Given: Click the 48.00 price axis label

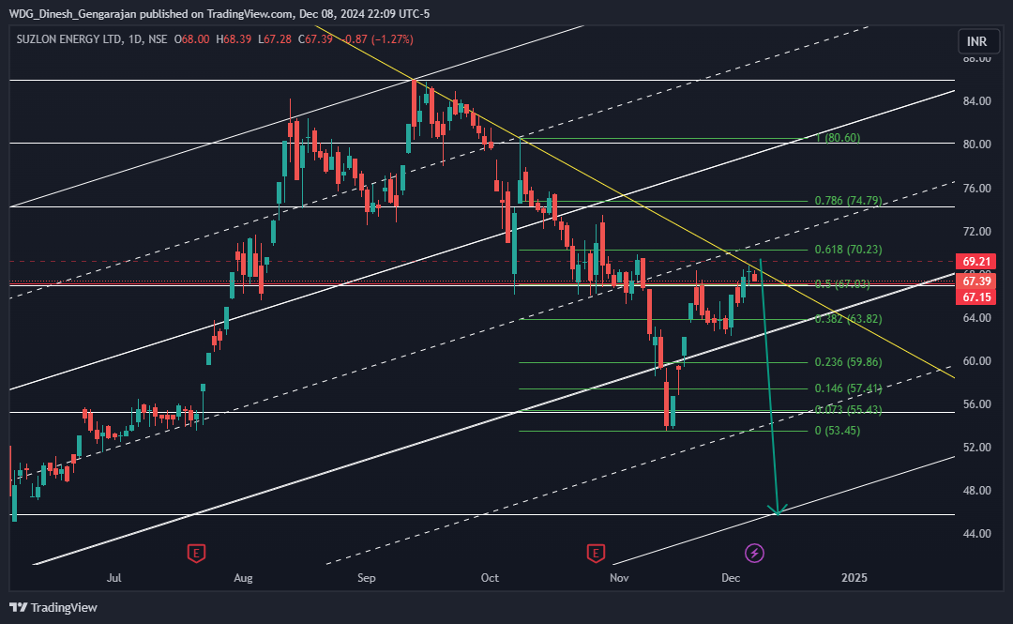Looking at the screenshot, I should [x=976, y=491].
